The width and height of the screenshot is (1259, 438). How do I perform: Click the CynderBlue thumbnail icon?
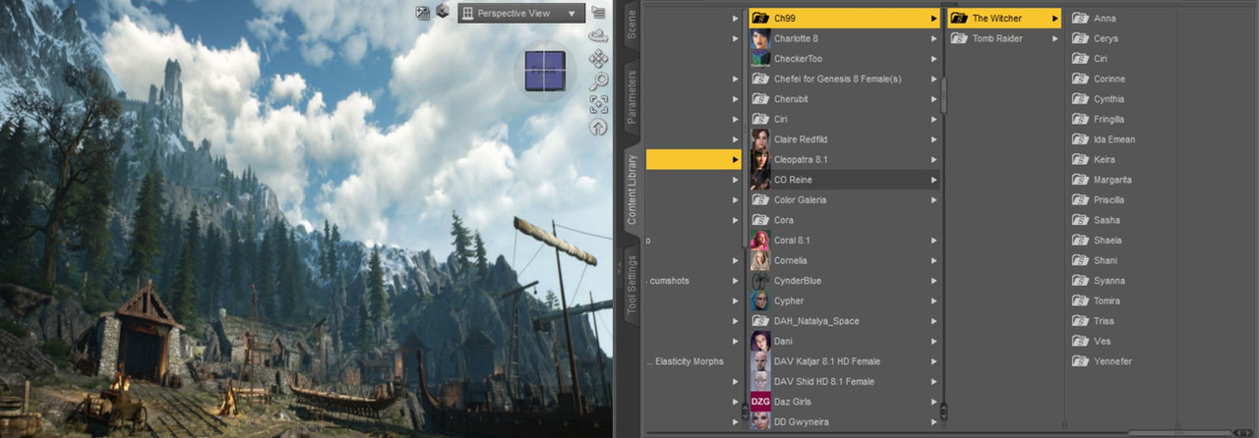pyautogui.click(x=759, y=281)
